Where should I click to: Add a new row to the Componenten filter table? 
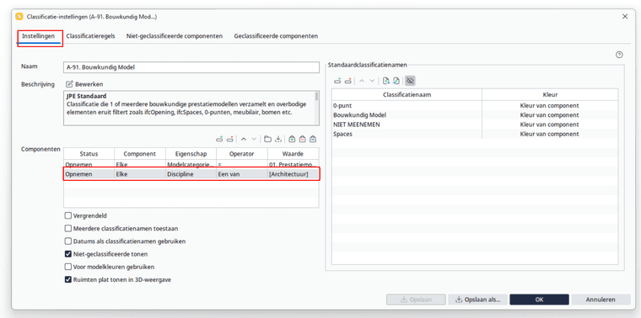(x=219, y=139)
